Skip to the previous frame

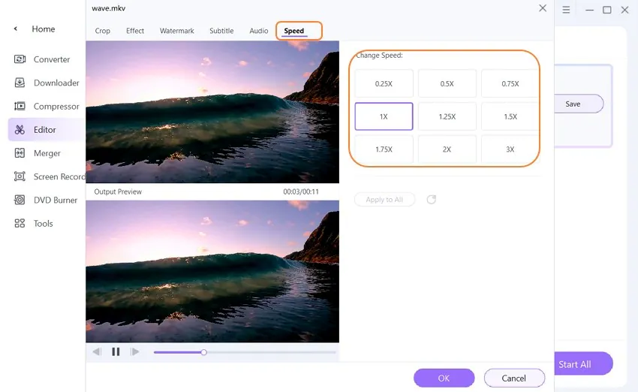pyautogui.click(x=97, y=351)
